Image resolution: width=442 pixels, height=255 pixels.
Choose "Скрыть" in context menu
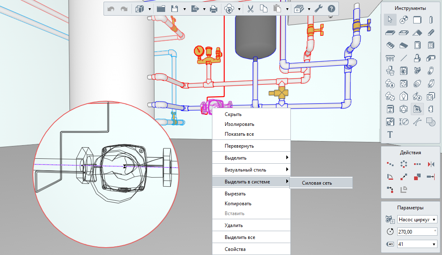pyautogui.click(x=251, y=114)
